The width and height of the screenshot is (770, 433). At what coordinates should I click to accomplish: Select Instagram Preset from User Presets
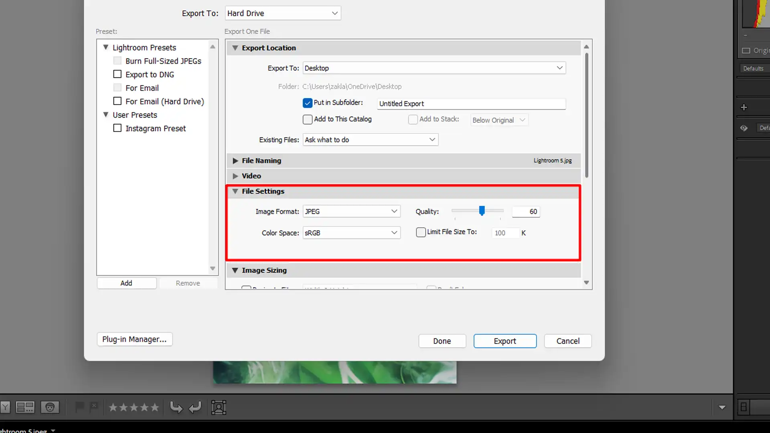tap(156, 128)
